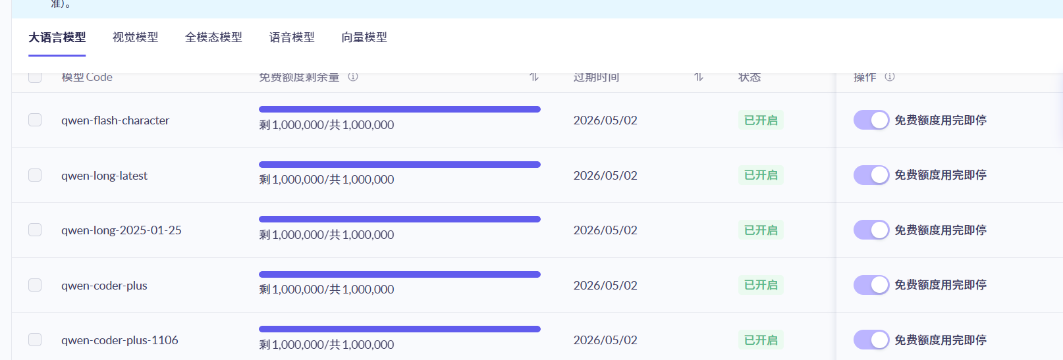Open the 大语言模型 tab
This screenshot has width=1063, height=360.
pyautogui.click(x=57, y=38)
